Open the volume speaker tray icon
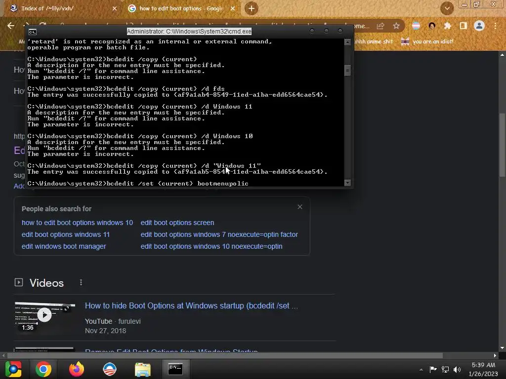 pyautogui.click(x=457, y=369)
